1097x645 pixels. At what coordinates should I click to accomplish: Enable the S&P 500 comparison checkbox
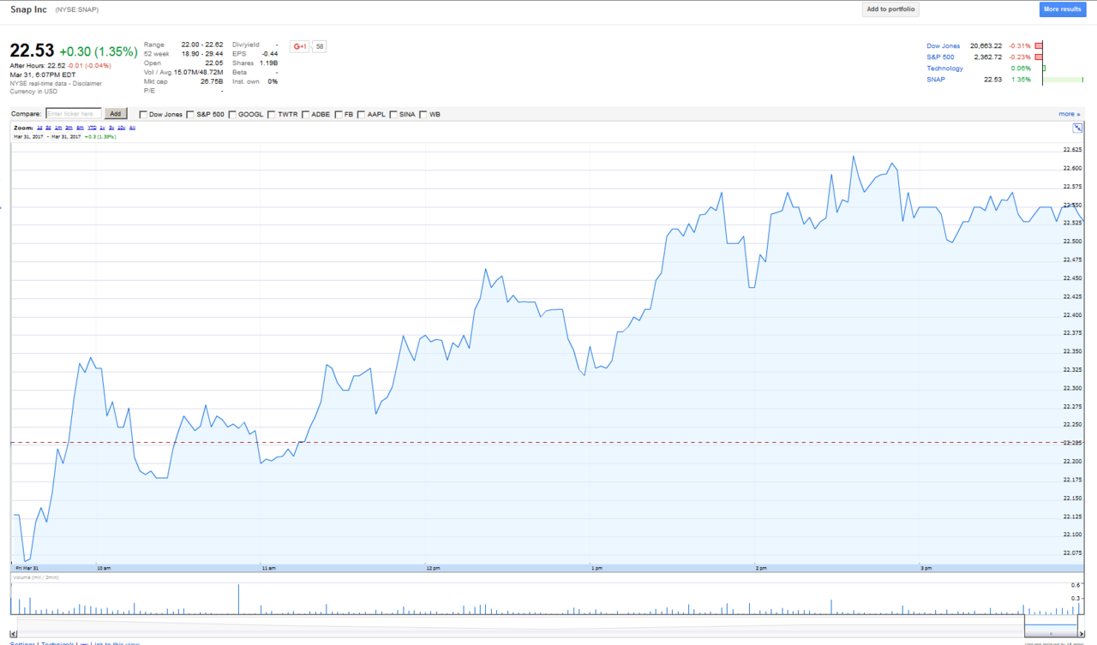(x=190, y=114)
